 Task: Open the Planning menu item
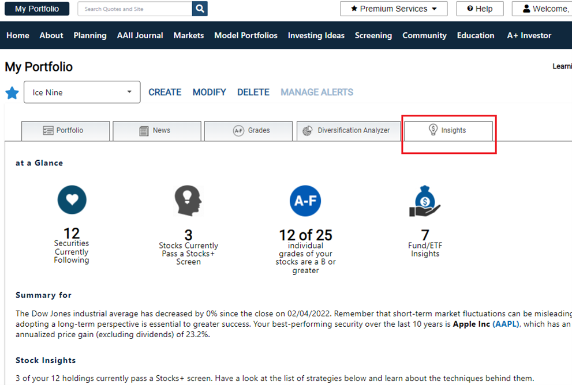(90, 35)
